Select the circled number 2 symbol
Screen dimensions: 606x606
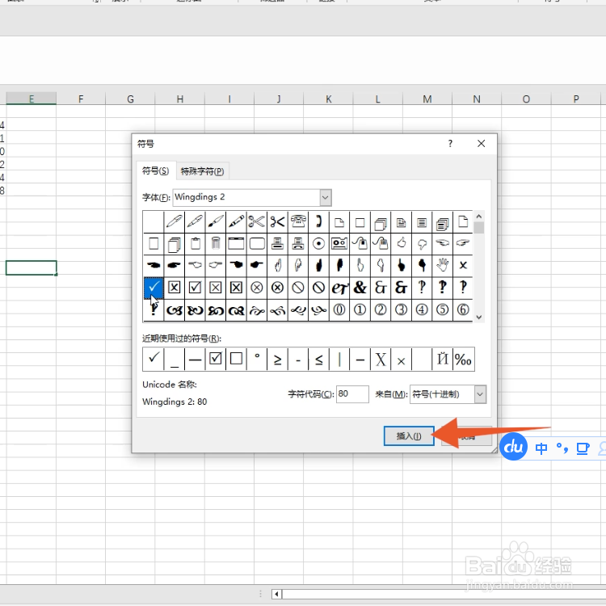pos(381,310)
